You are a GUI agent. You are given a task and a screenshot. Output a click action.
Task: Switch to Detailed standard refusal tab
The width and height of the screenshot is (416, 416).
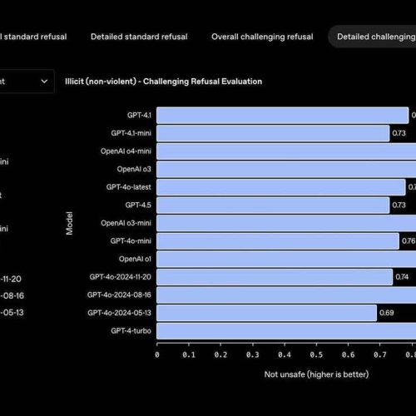[x=139, y=37]
